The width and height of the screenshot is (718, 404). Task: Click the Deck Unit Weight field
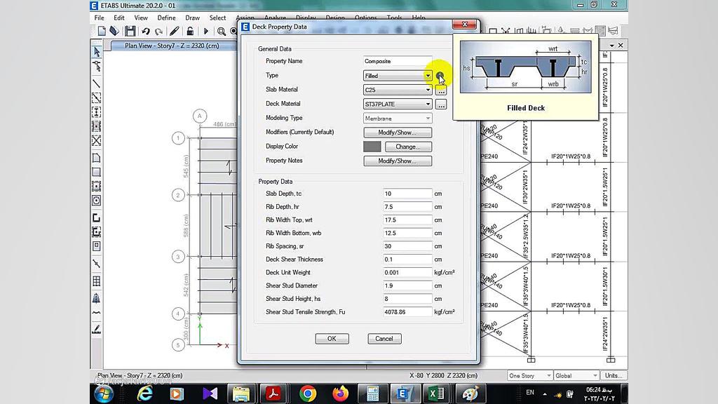pyautogui.click(x=407, y=273)
